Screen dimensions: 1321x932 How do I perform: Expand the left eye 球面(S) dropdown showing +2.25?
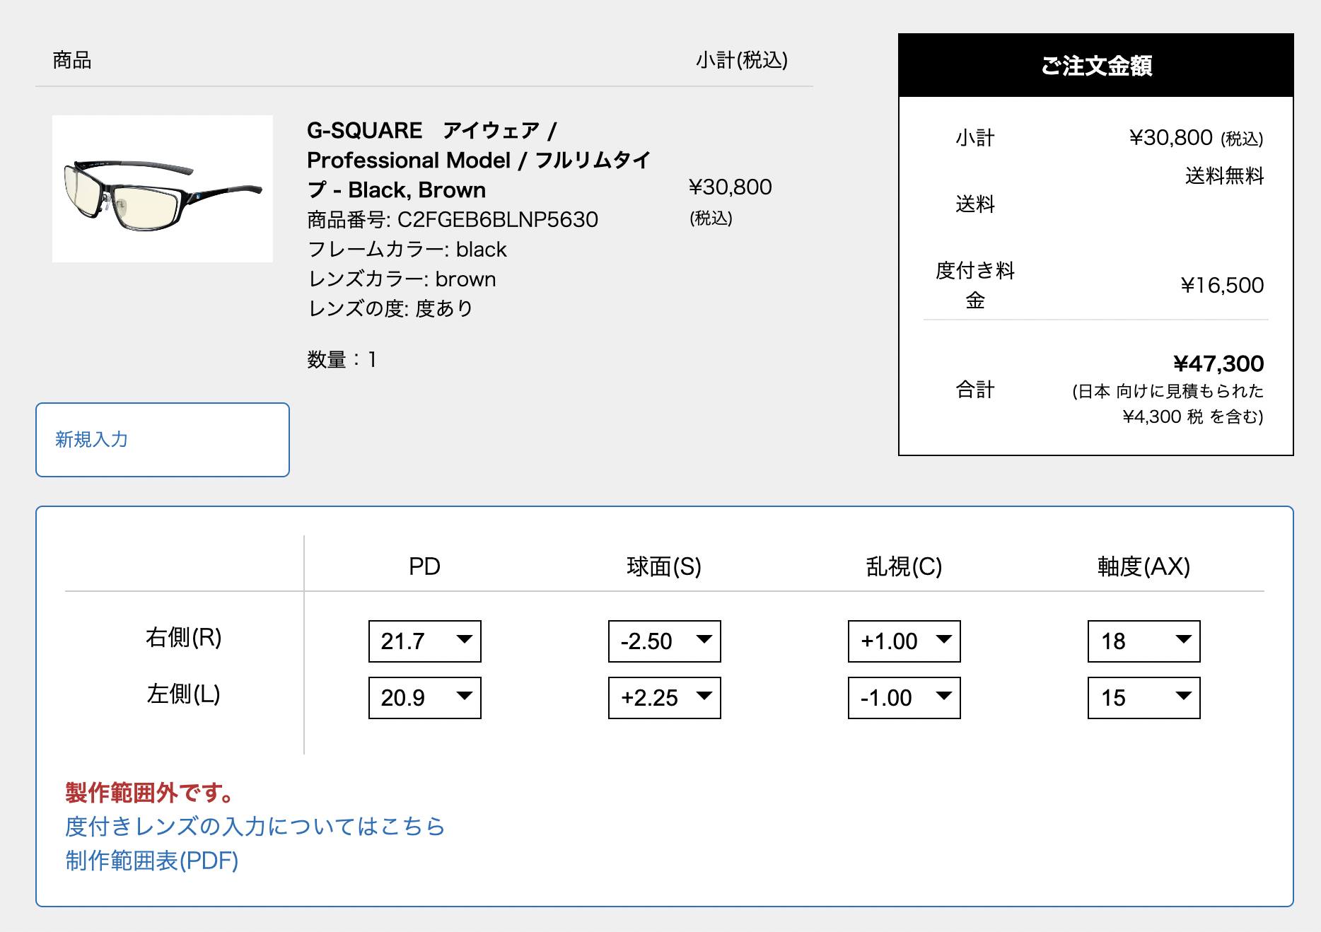pyautogui.click(x=663, y=697)
